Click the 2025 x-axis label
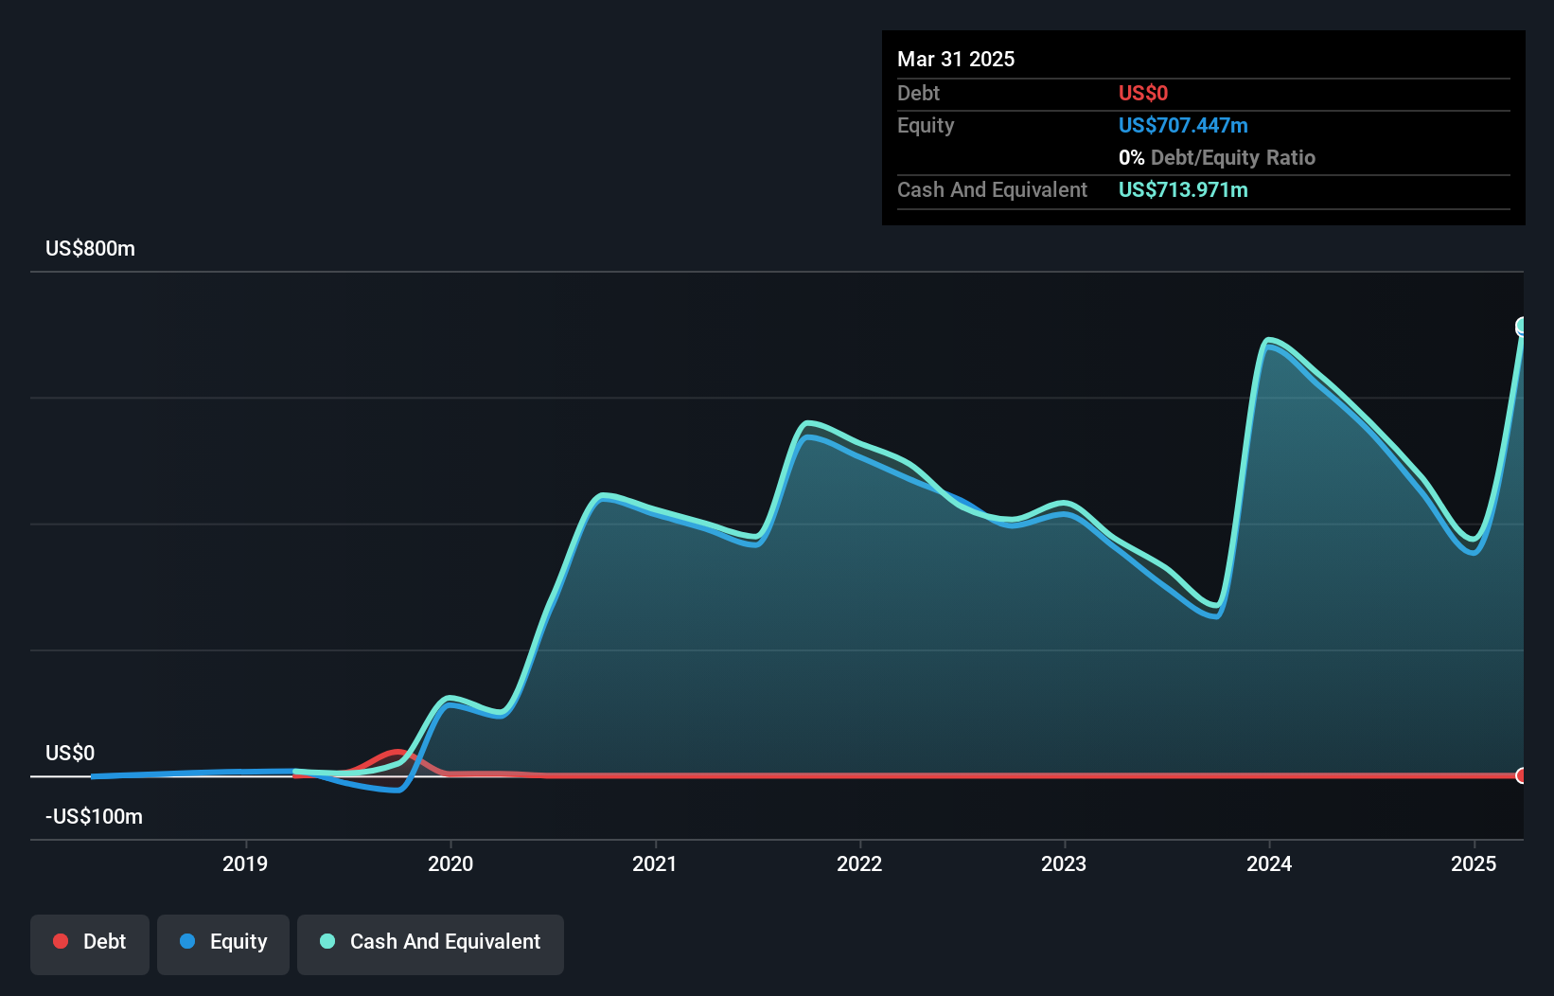This screenshot has height=996, width=1554. (x=1474, y=863)
